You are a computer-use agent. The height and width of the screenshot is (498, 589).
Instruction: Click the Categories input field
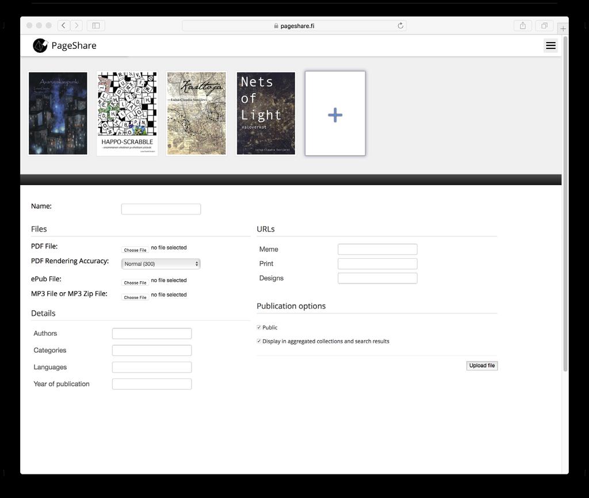(x=152, y=350)
